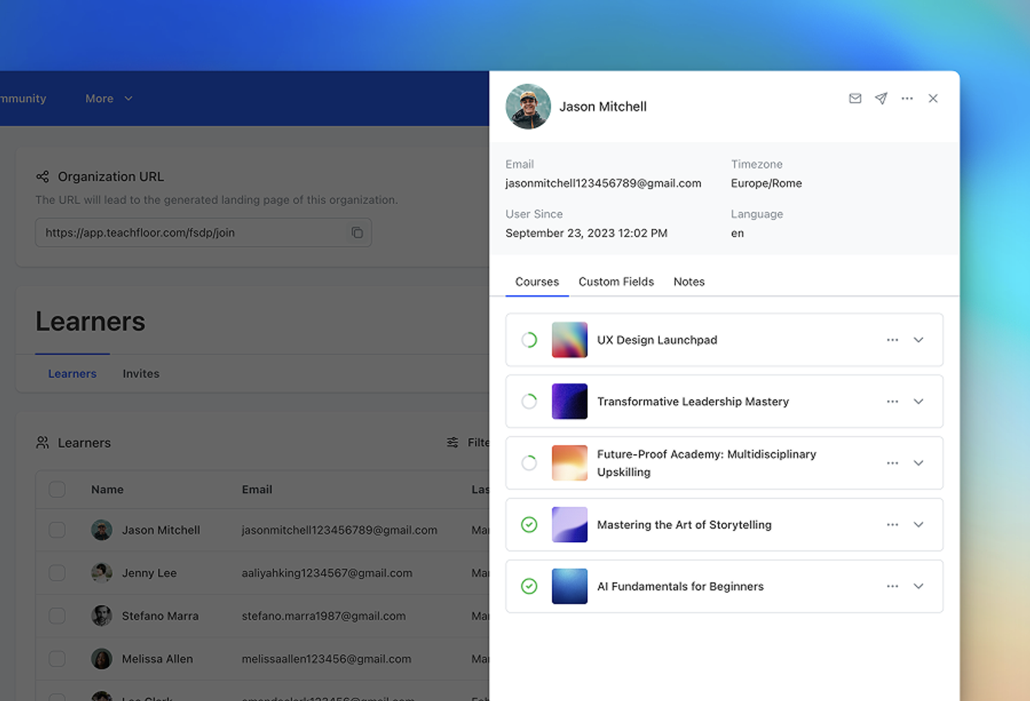Viewport: 1030px width, 701px height.
Task: Expand the Future-Proof Academy course details
Action: [x=919, y=463]
